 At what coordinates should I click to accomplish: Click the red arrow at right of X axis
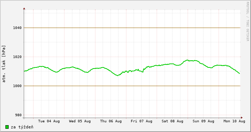pos(242,118)
